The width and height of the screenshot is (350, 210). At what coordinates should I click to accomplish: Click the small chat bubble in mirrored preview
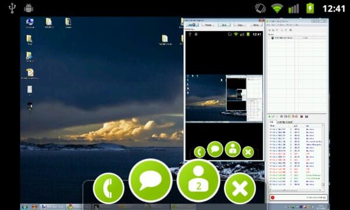point(215,149)
